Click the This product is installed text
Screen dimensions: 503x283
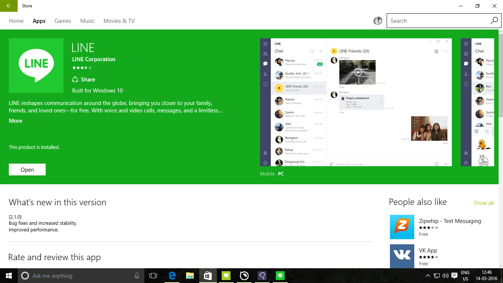34,147
